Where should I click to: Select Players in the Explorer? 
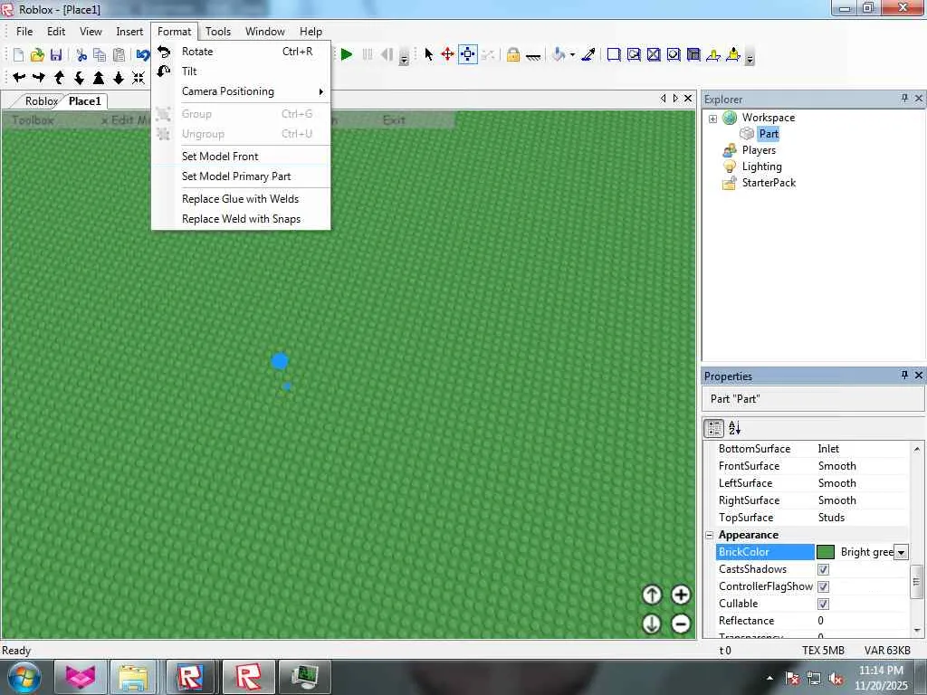(759, 150)
